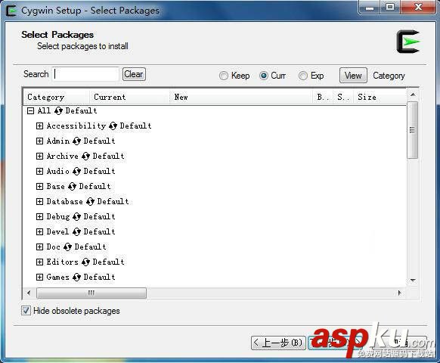Click the Current column header

point(129,97)
